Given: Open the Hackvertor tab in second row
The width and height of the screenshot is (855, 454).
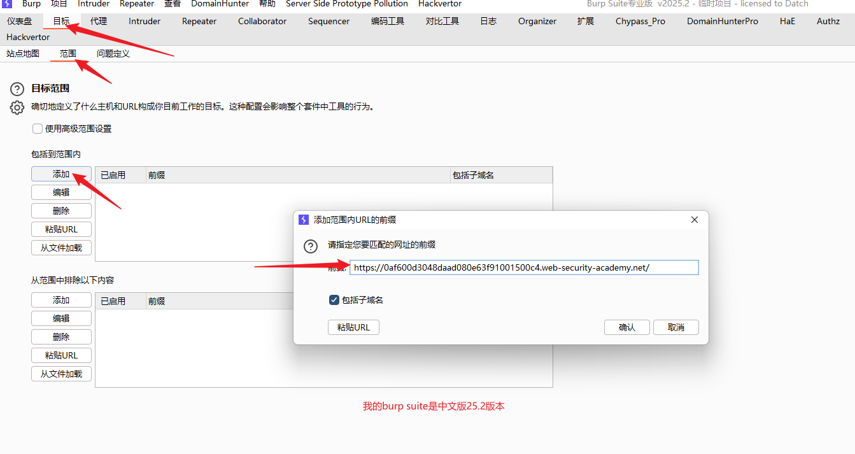Looking at the screenshot, I should (28, 37).
